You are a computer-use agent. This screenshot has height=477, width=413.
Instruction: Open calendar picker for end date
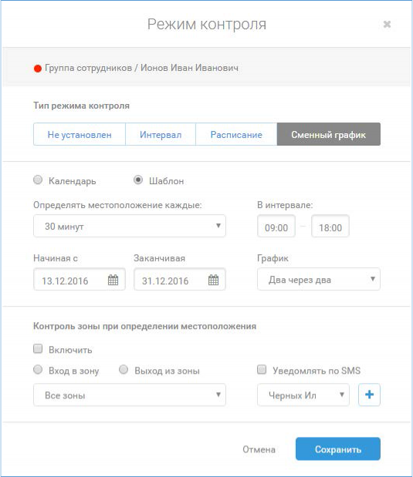pyautogui.click(x=213, y=280)
